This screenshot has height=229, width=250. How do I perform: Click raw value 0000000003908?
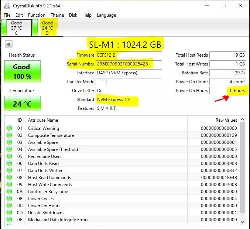(219, 164)
